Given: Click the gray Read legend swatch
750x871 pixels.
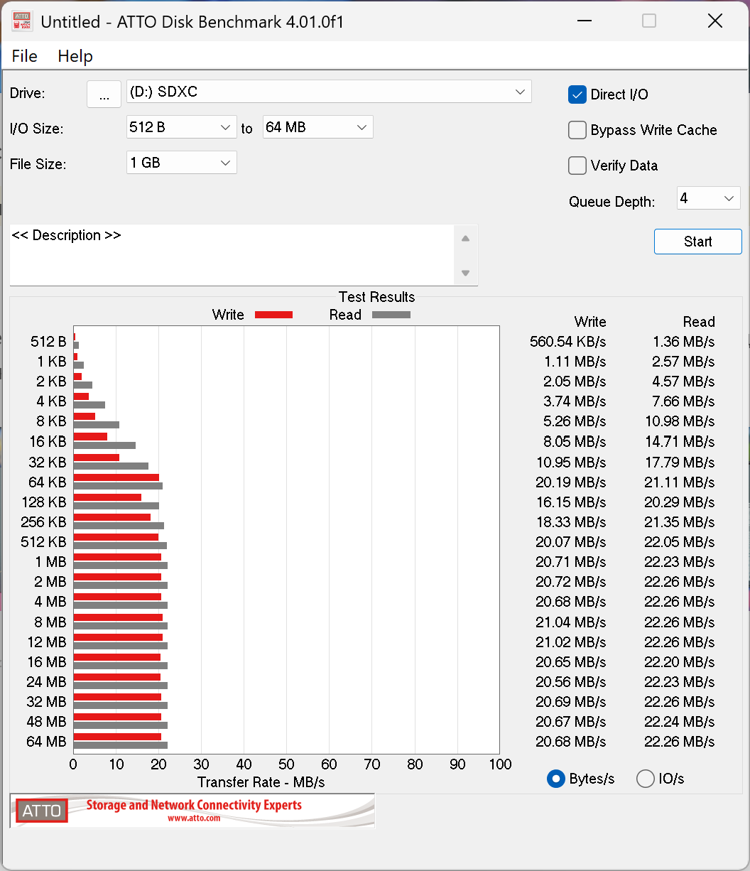Looking at the screenshot, I should pos(391,315).
